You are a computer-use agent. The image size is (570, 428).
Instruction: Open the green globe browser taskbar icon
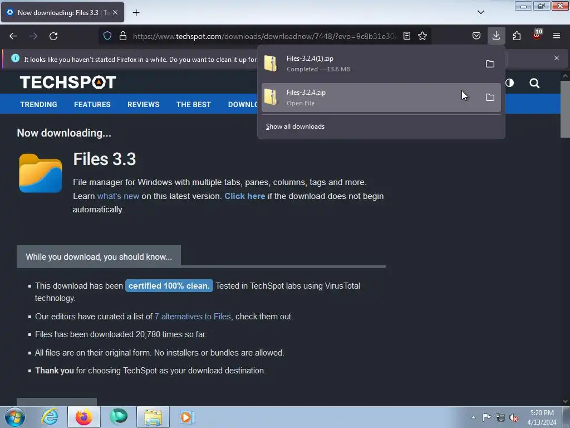(119, 417)
